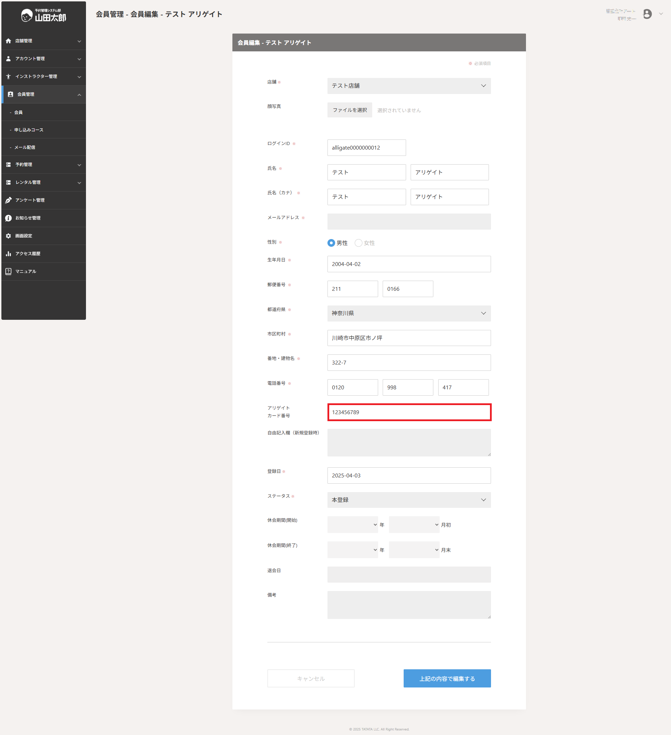Click the 退会日 input field

409,575
